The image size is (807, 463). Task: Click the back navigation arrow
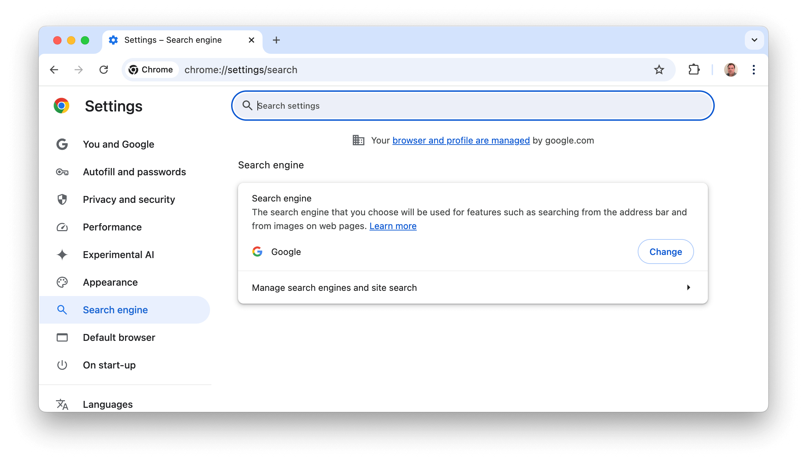54,69
